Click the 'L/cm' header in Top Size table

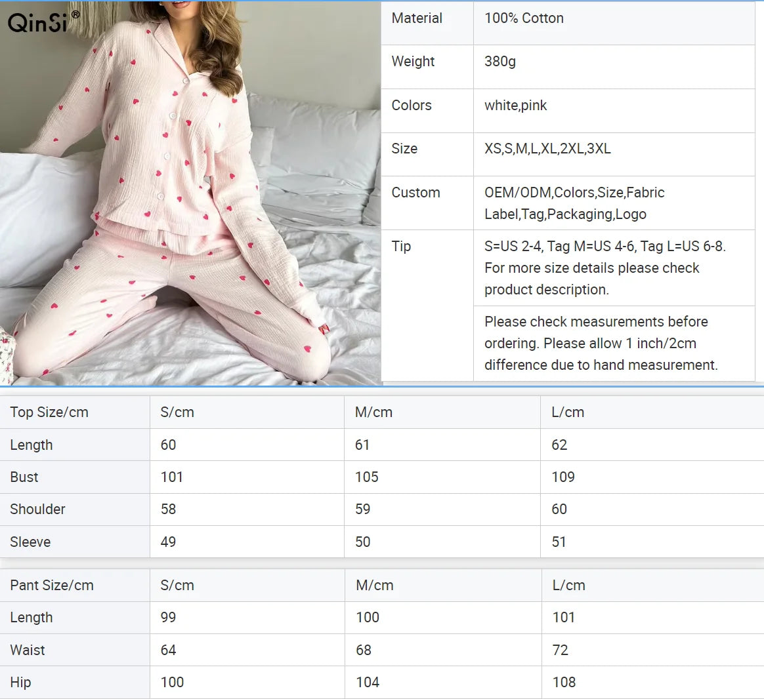[x=568, y=412]
